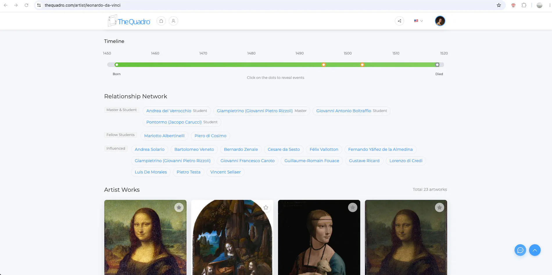Open Giovanni Francesco Caroto link

(248, 161)
